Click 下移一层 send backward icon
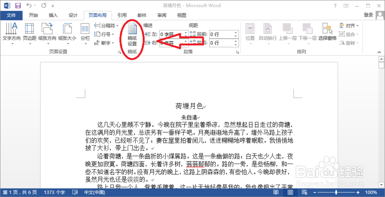Screen dimensions: 385x197 pos(307,34)
